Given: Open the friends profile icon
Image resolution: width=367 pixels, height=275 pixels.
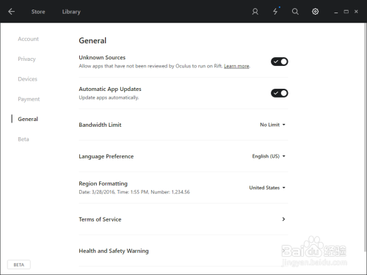Looking at the screenshot, I should click(x=255, y=12).
